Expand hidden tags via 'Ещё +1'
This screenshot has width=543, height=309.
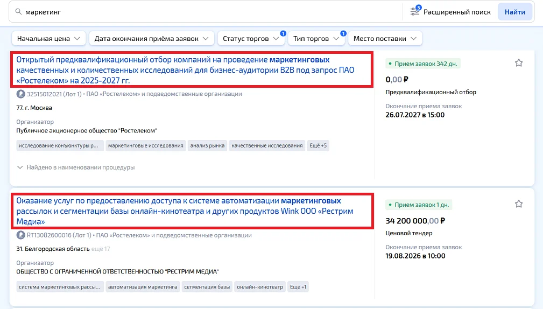(298, 287)
